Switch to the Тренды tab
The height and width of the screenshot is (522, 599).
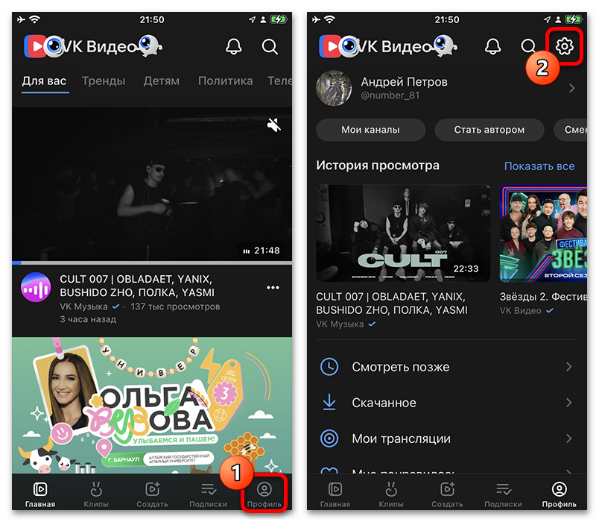point(104,81)
